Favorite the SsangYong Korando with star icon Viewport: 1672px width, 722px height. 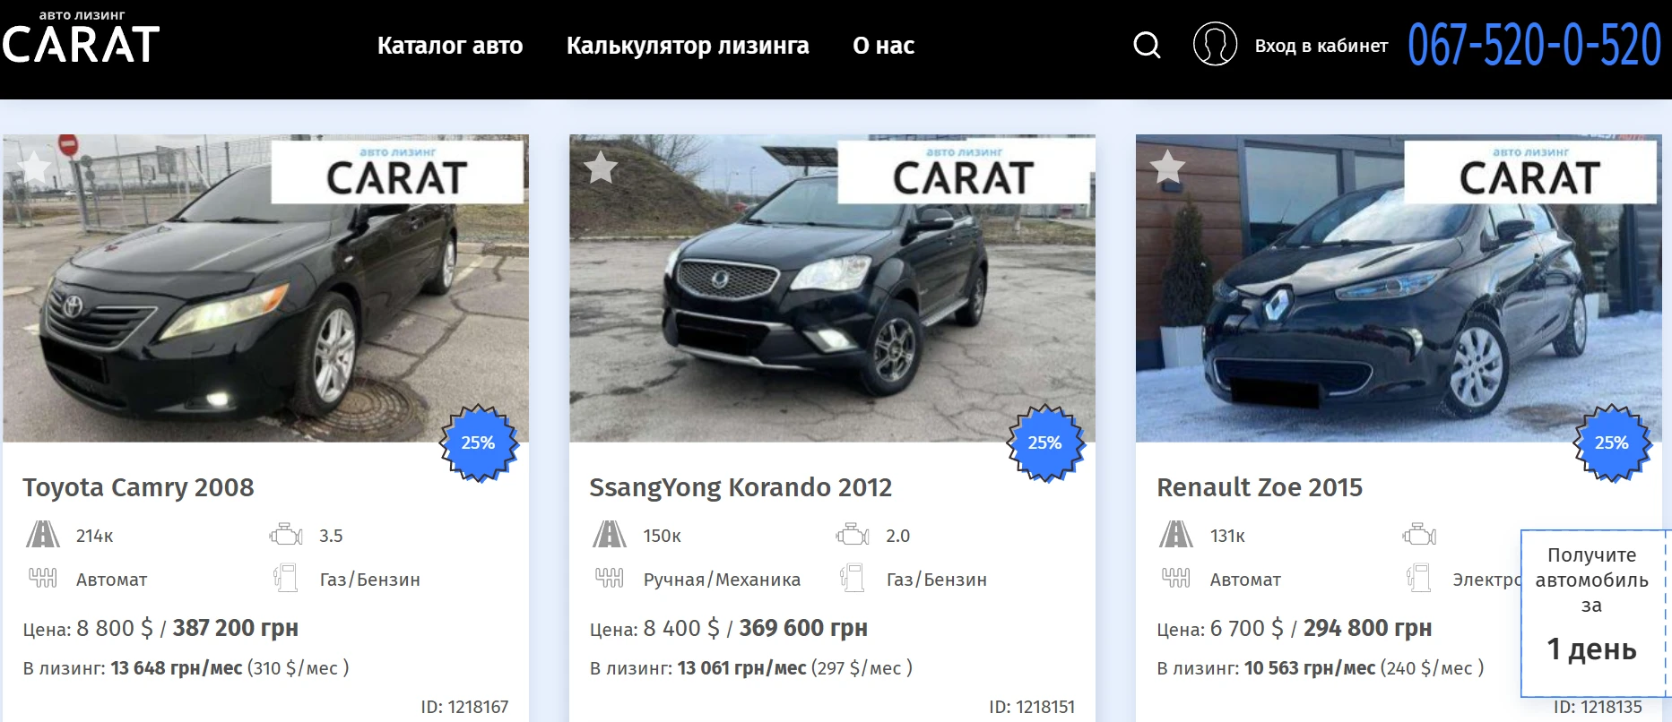(601, 167)
